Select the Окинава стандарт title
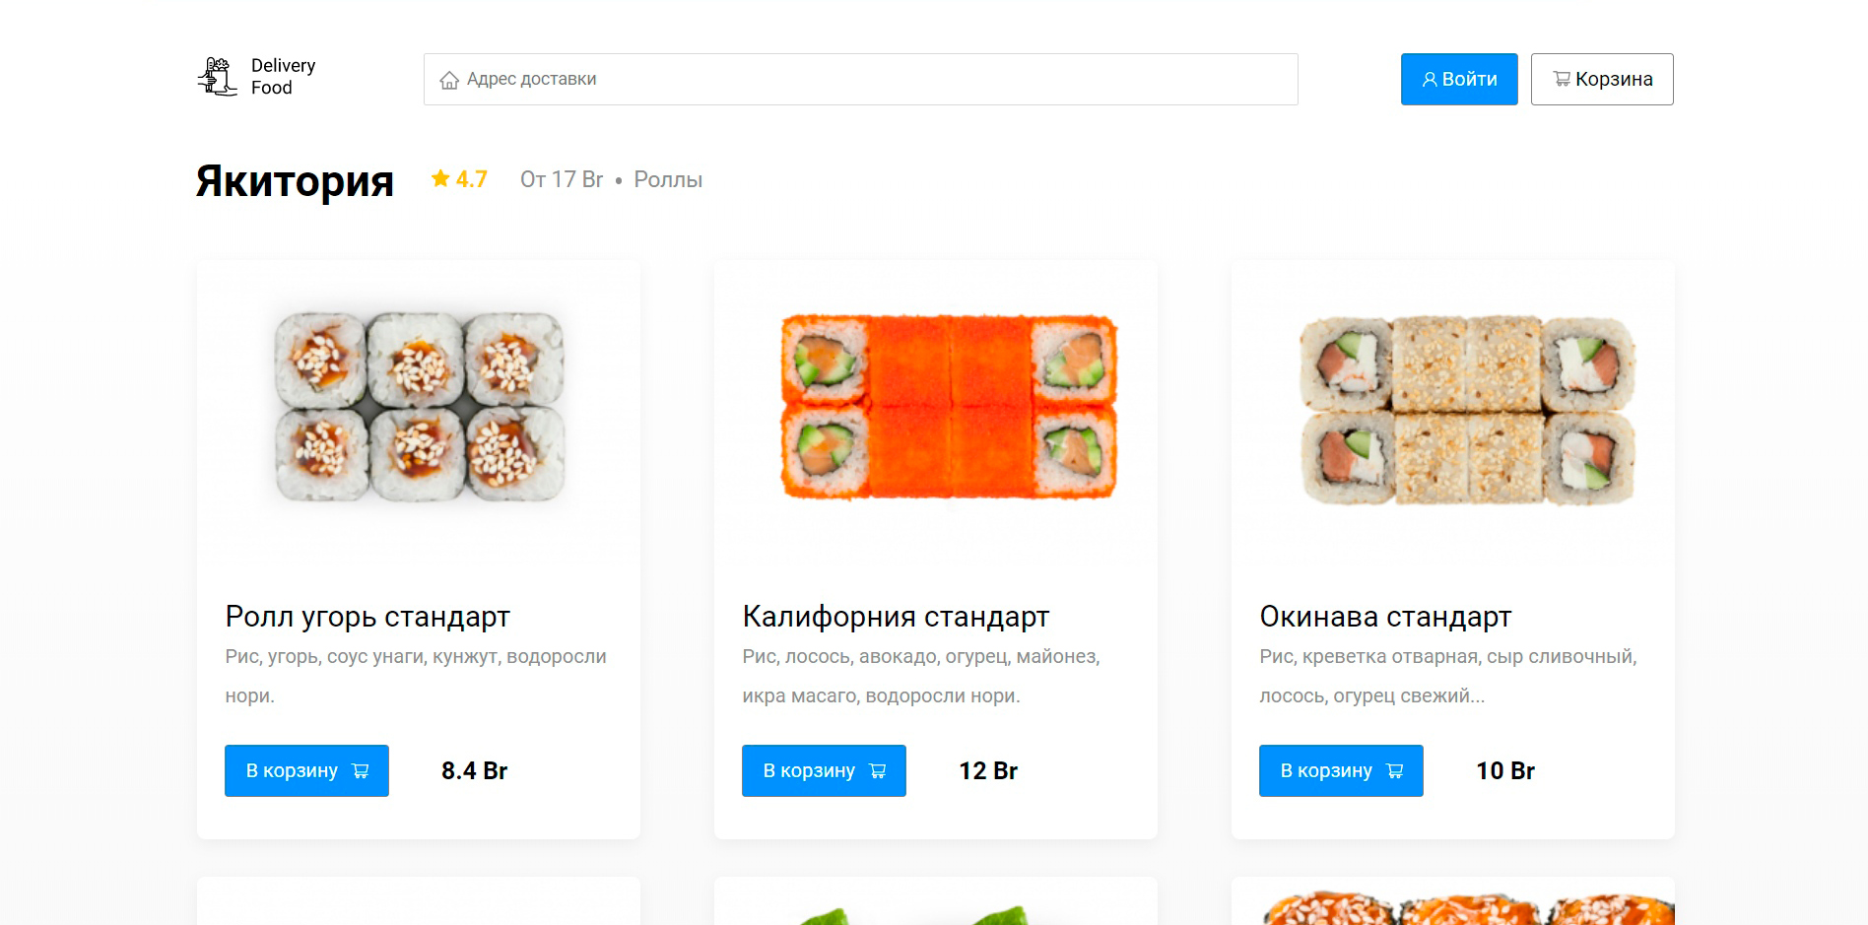This screenshot has height=925, width=1868. click(x=1385, y=617)
